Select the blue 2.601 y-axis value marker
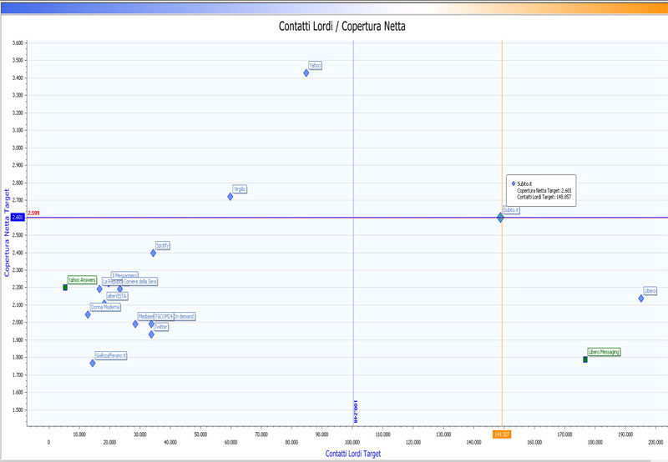Viewport: 668px width, 462px height. coord(19,218)
